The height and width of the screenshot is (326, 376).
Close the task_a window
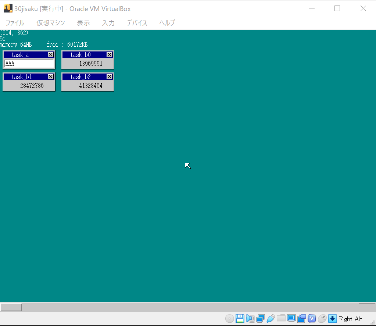tap(51, 55)
